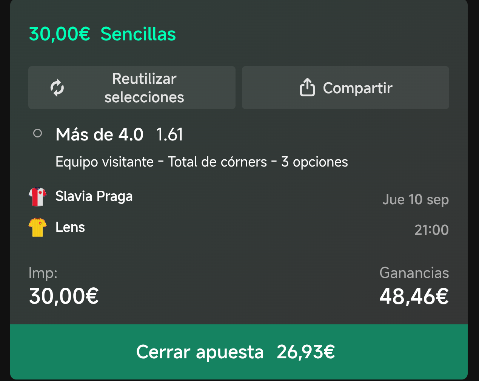Click the Compartir button
Image resolution: width=479 pixels, height=381 pixels.
345,88
